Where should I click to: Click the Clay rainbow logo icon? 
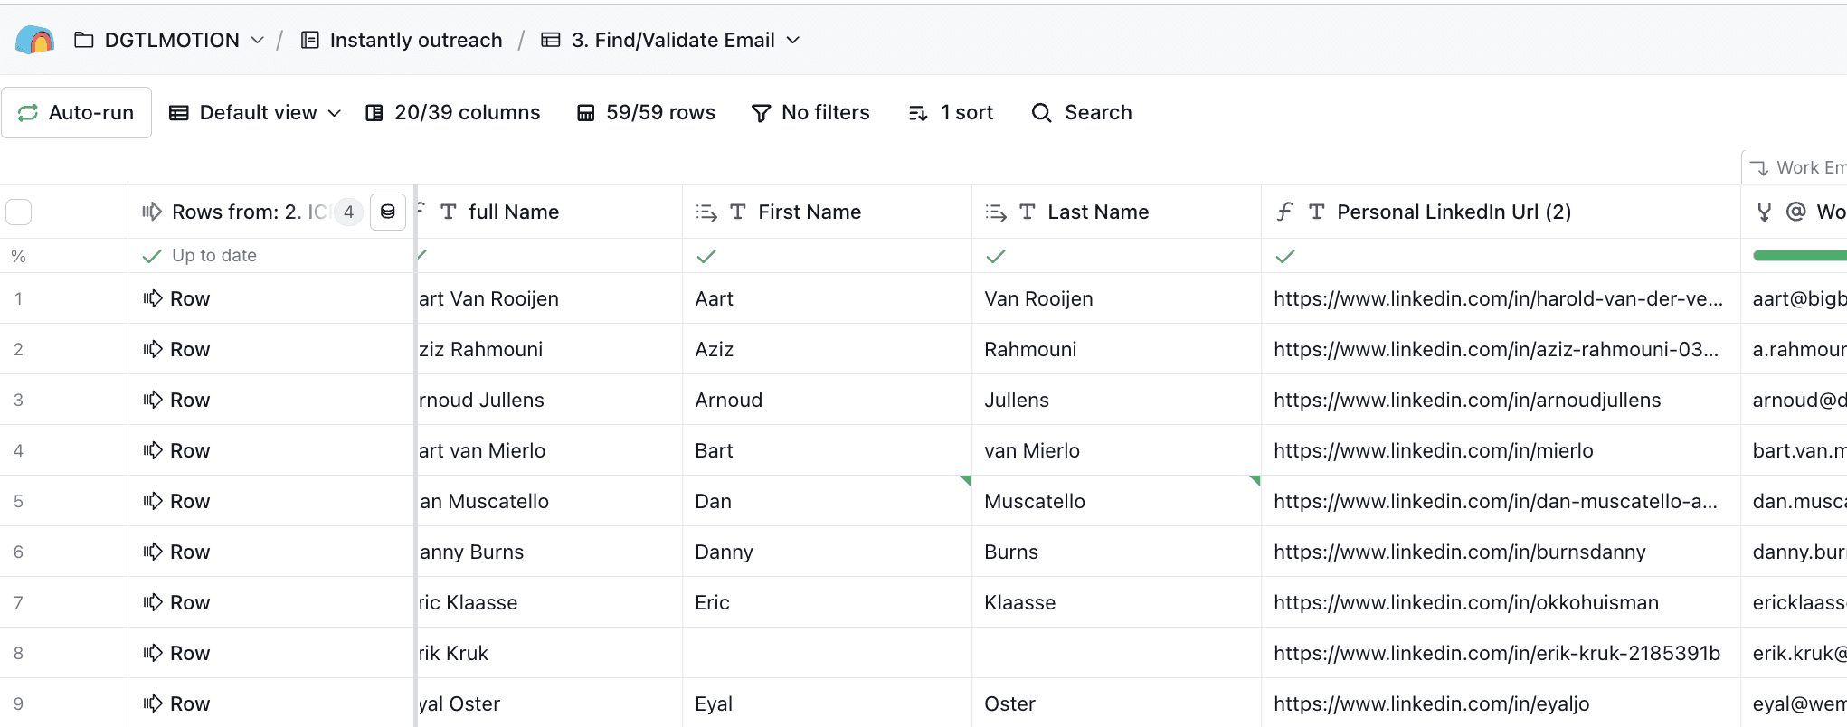(x=35, y=40)
